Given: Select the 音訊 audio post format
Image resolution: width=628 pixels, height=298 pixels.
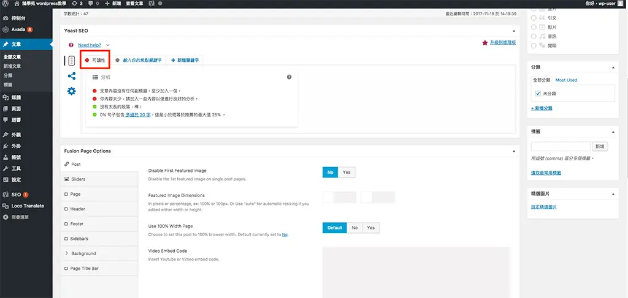Looking at the screenshot, I should pos(534,36).
